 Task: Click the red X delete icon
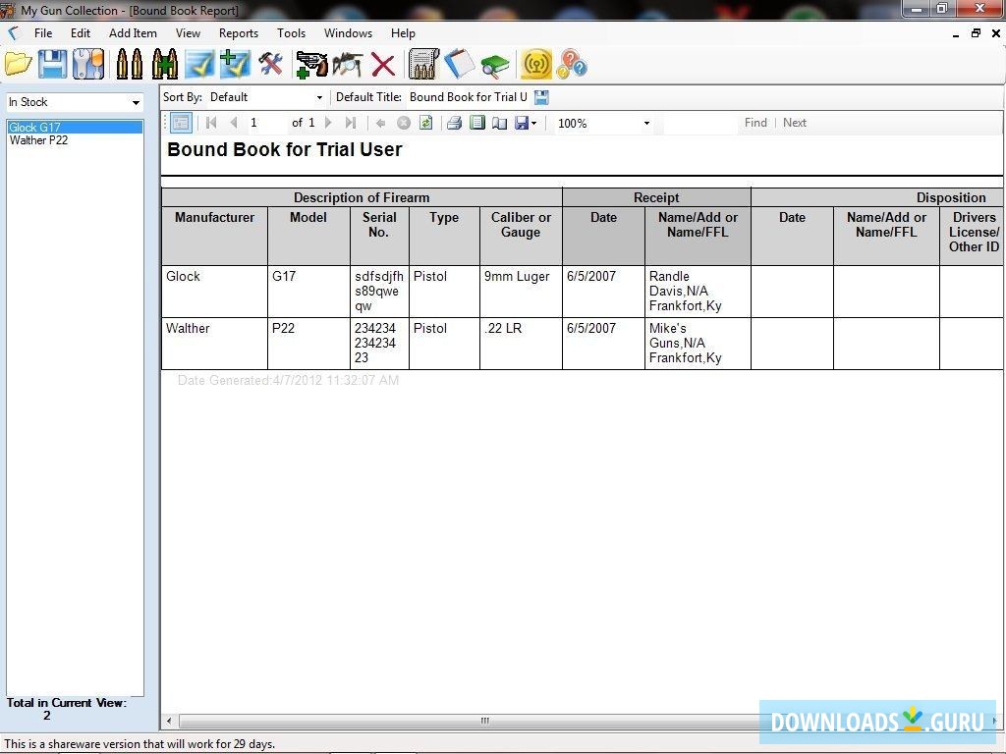pyautogui.click(x=383, y=65)
